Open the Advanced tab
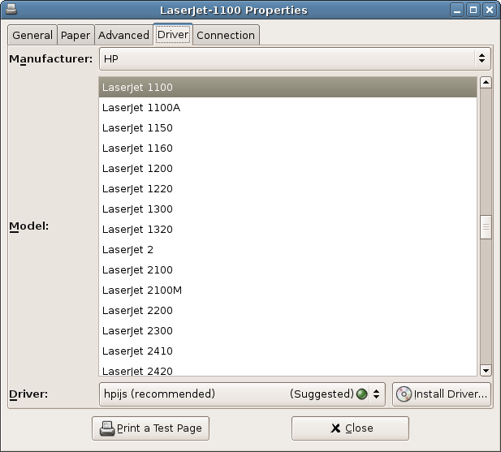Screen dimensions: 501x452 click(x=123, y=35)
